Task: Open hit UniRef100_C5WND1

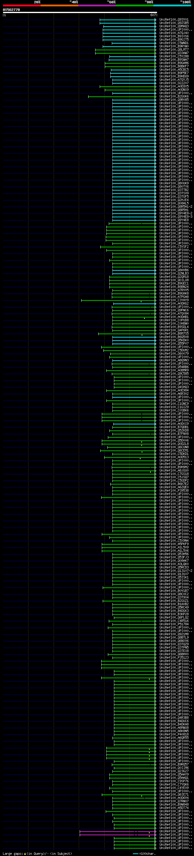Action: click(x=174, y=43)
